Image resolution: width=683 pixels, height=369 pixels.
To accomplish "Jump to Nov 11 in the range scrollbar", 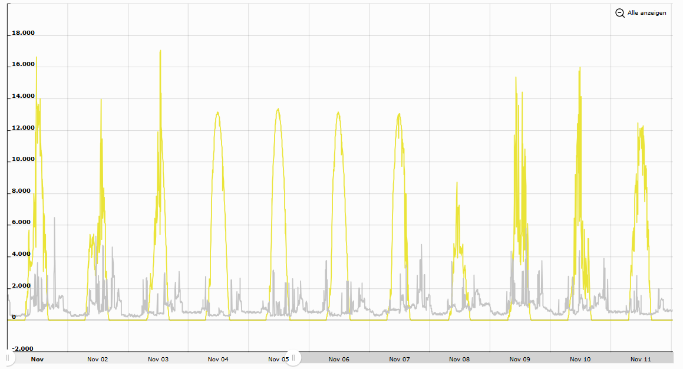I will point(641,359).
